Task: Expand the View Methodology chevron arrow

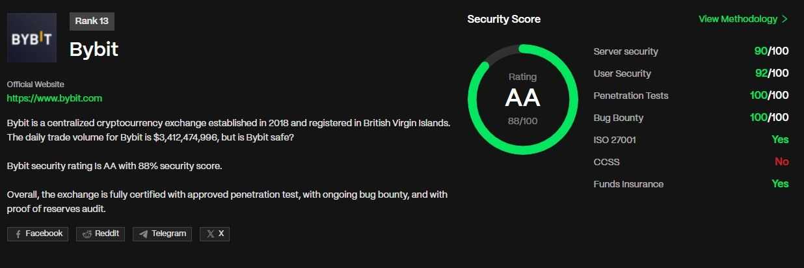Action: (784, 19)
